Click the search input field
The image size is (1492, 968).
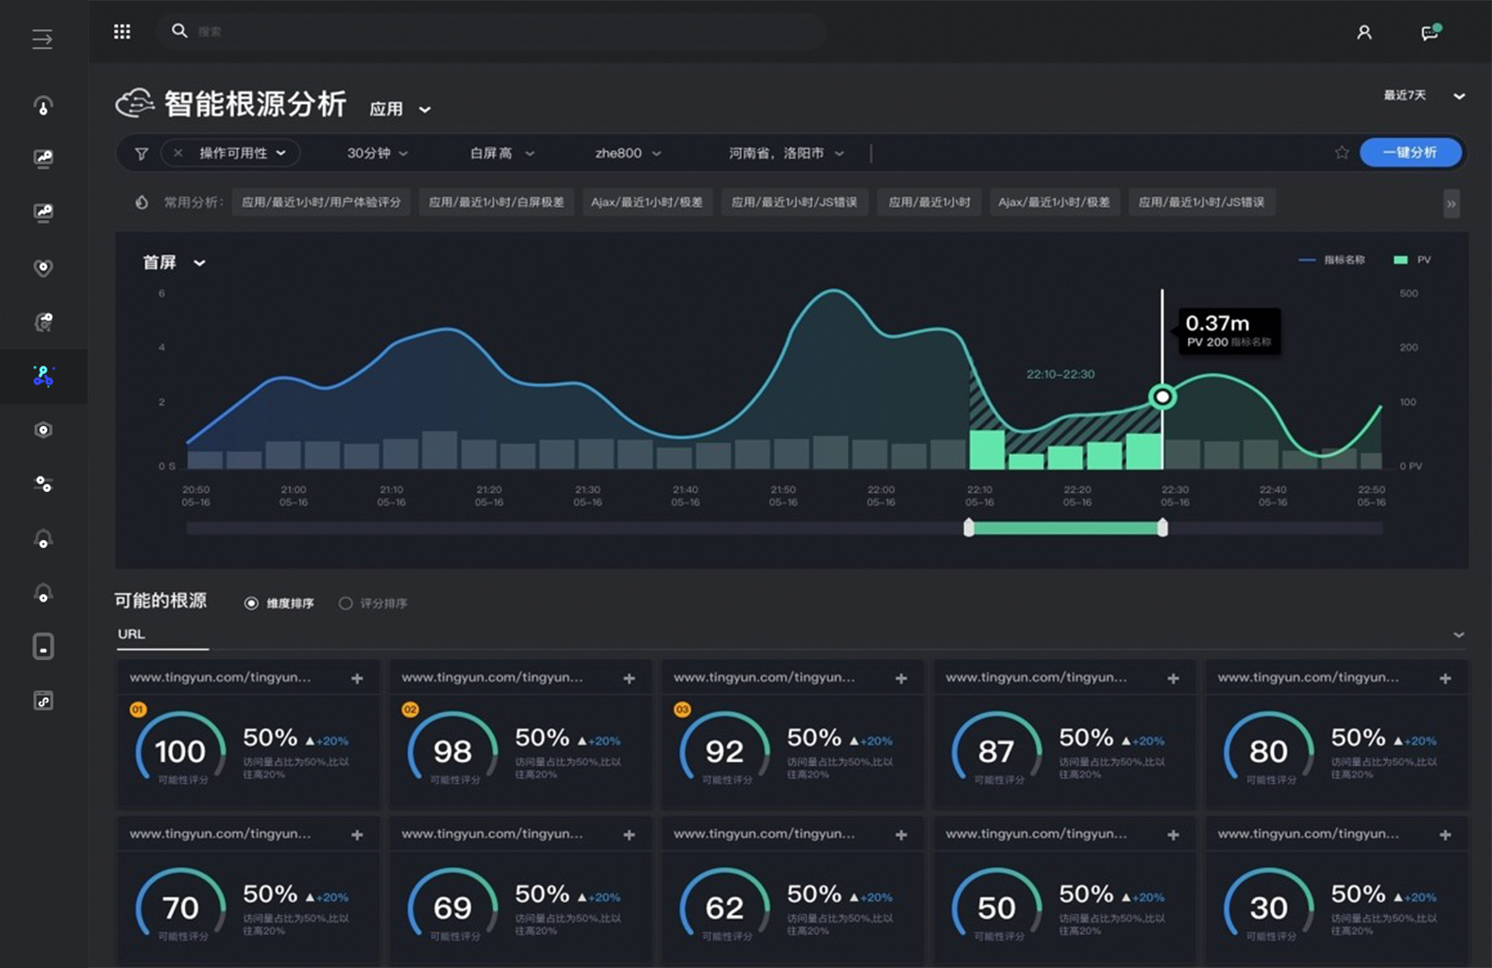click(x=491, y=32)
